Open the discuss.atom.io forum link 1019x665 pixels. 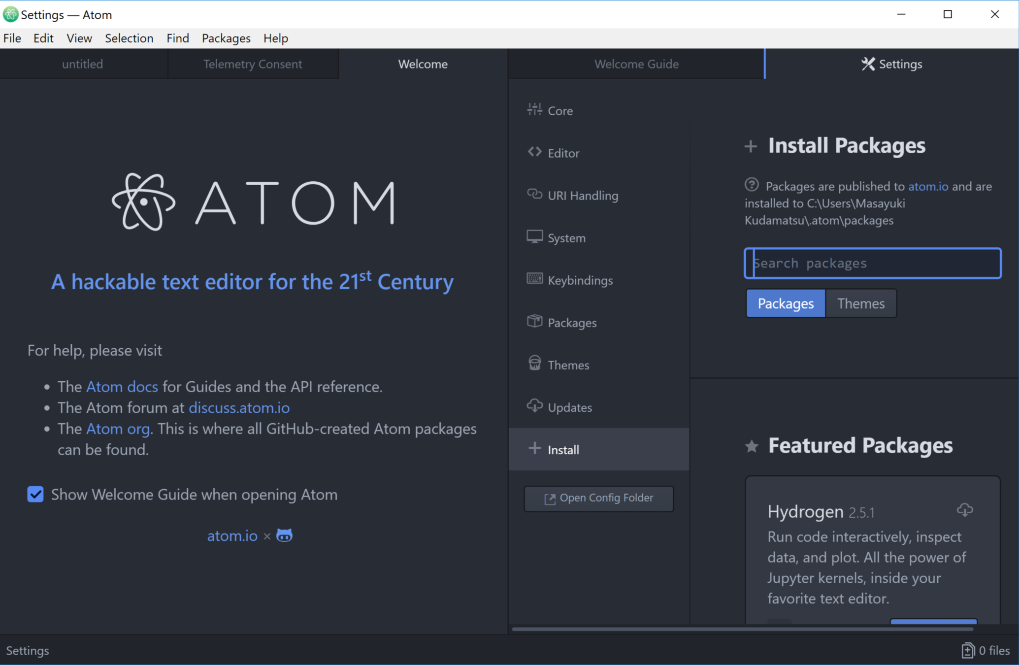coord(239,408)
